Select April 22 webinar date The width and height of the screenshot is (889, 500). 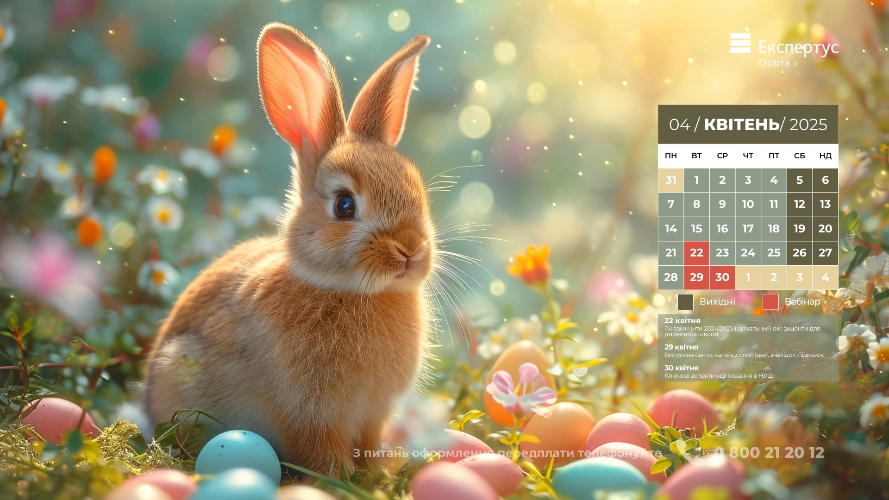tap(696, 253)
